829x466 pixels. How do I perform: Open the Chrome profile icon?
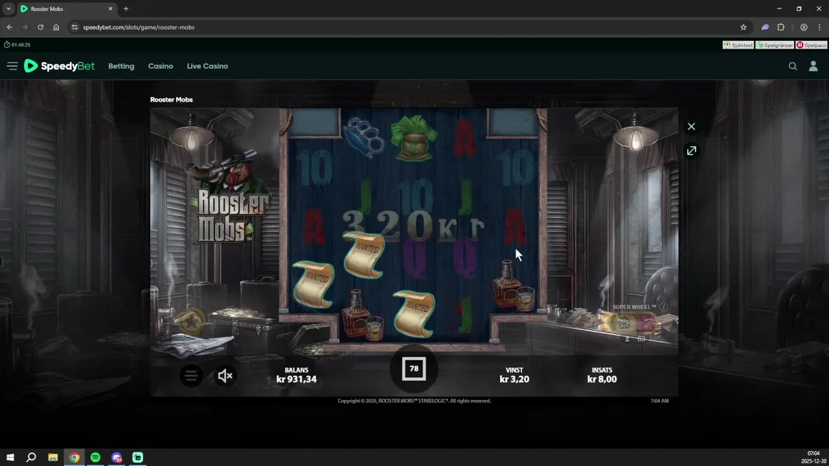click(x=804, y=27)
